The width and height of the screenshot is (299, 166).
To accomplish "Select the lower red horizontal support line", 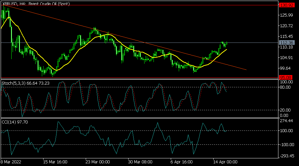I will click(x=139, y=78).
